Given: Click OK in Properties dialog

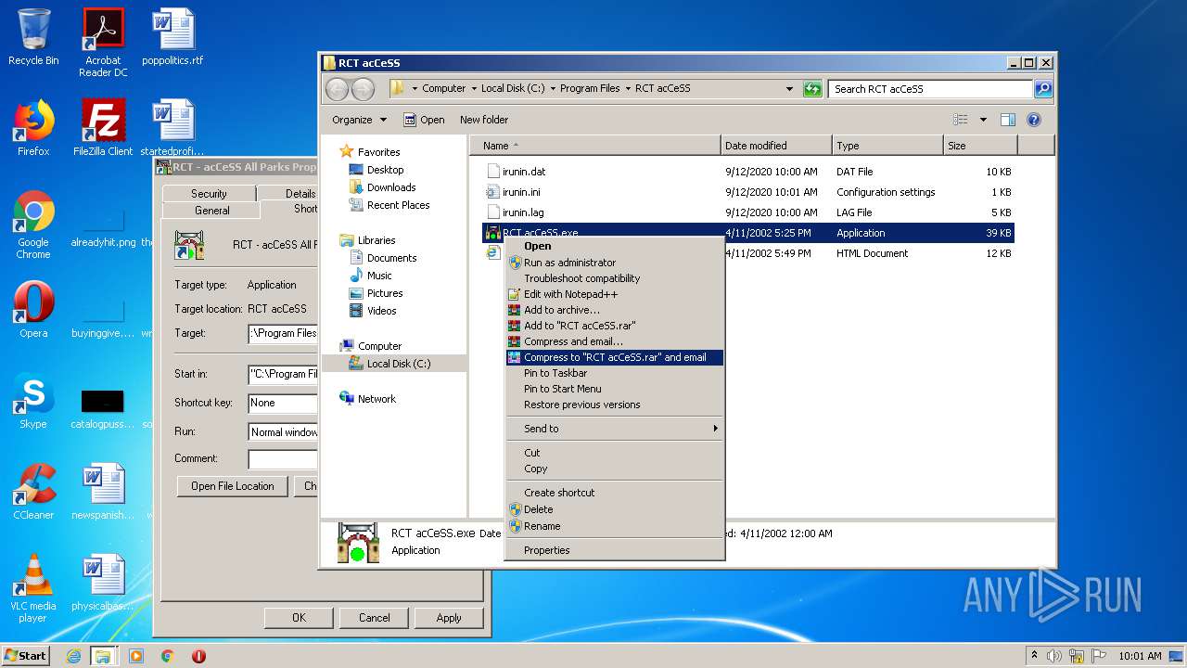Looking at the screenshot, I should 299,618.
